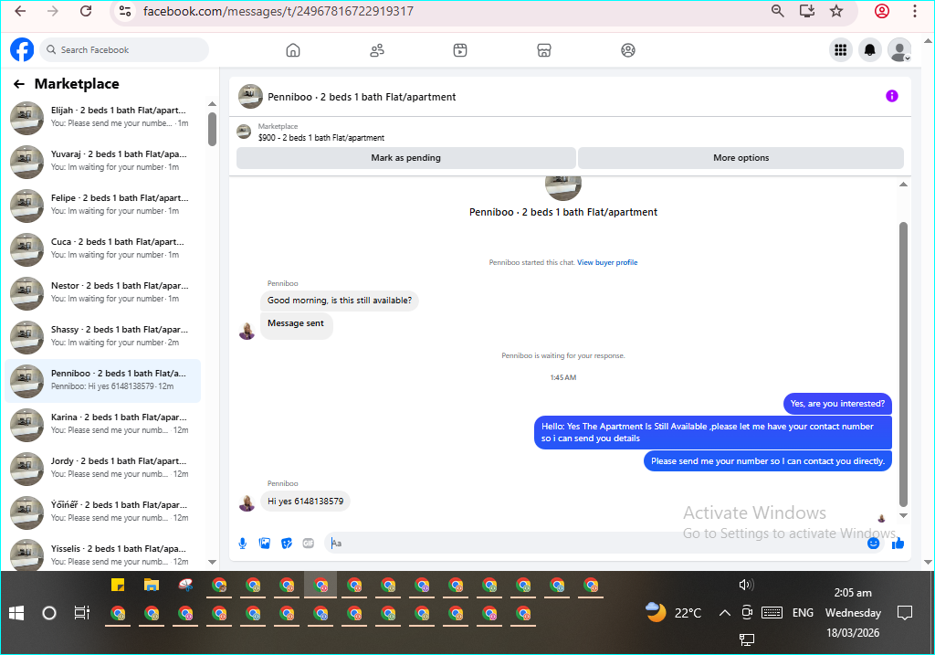
Task: Click chat thread scrollbar thumb
Action: (x=903, y=365)
